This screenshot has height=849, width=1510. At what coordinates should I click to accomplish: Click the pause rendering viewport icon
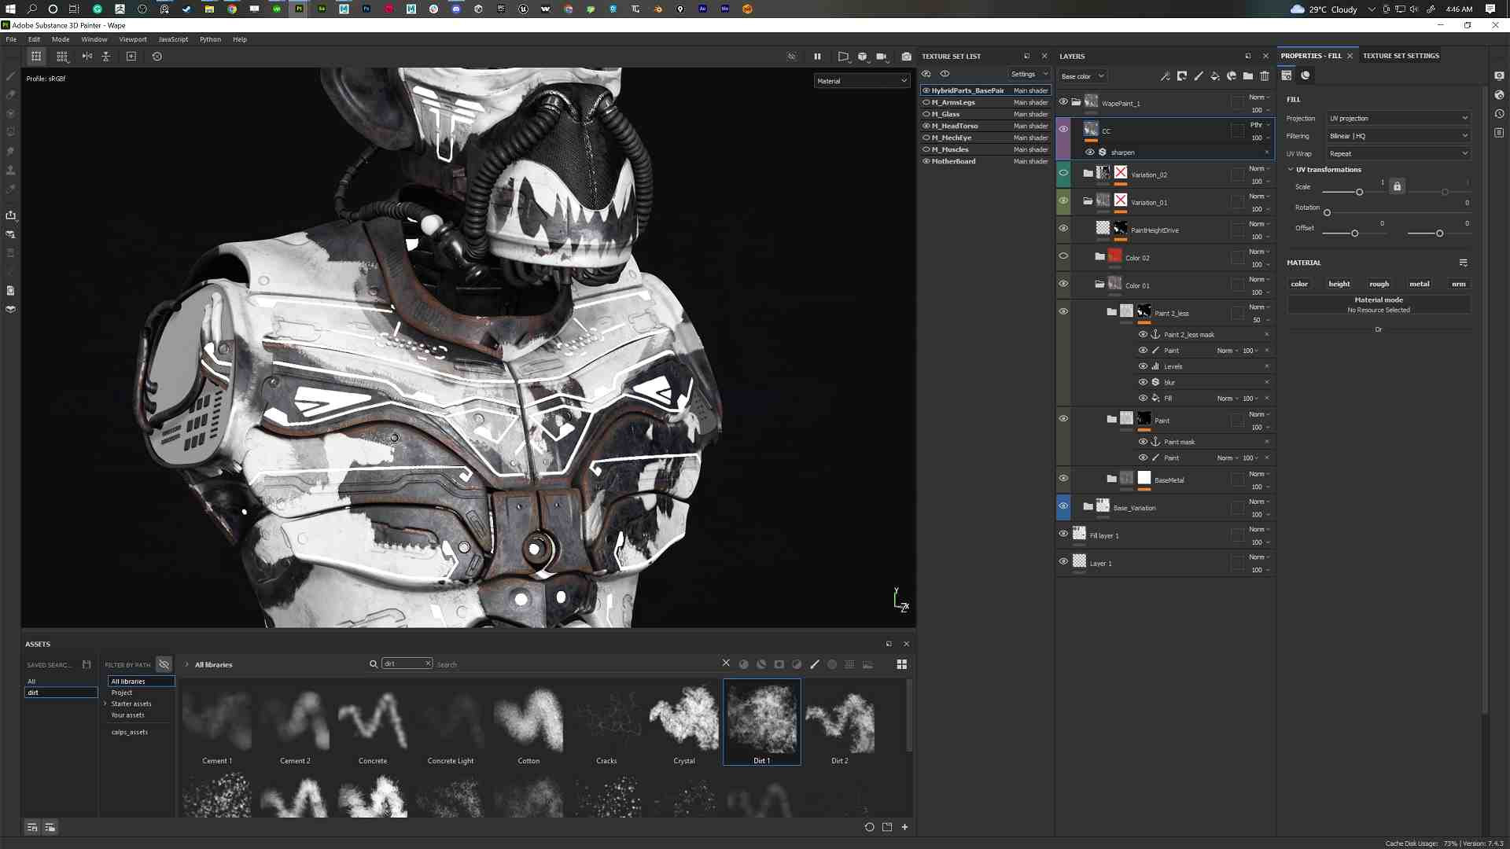(817, 57)
